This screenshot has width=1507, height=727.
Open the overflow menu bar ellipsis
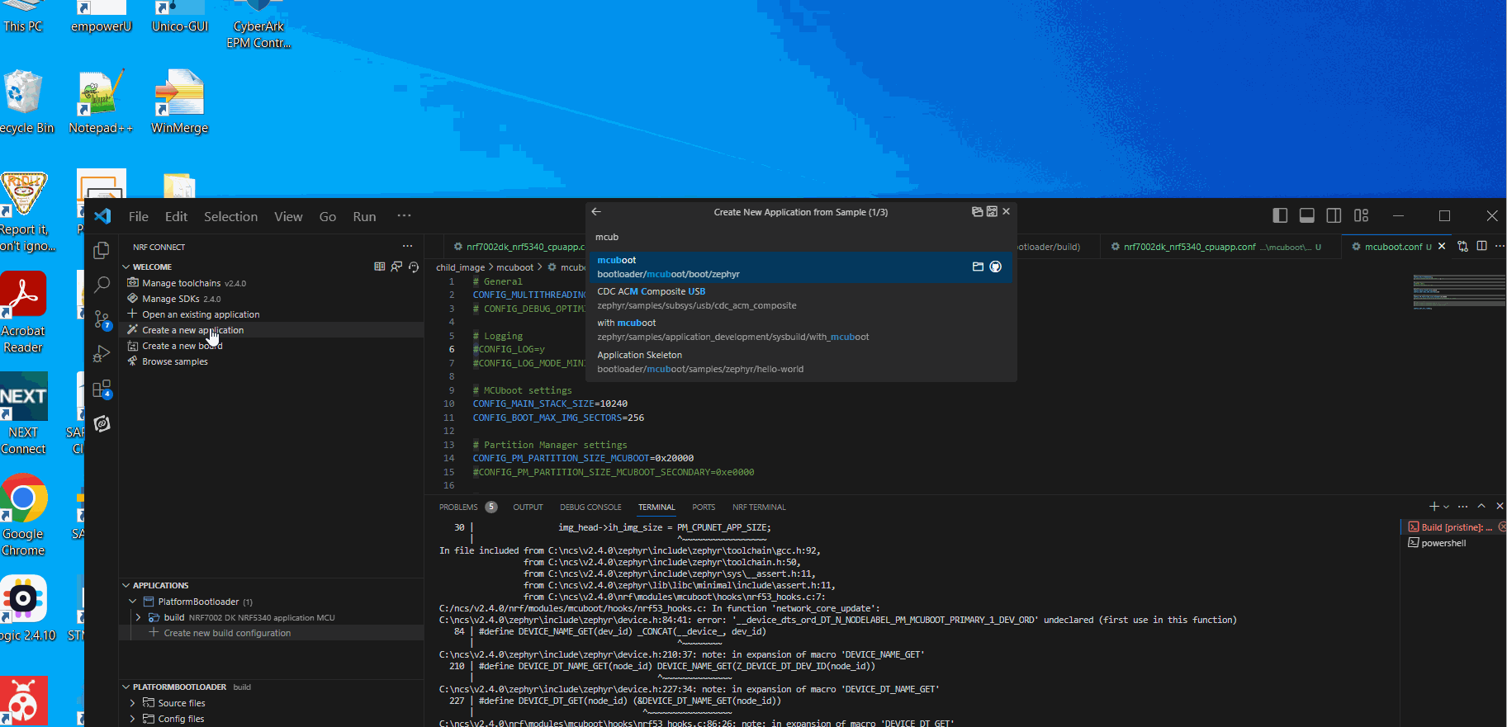coord(404,215)
